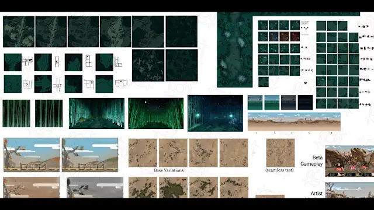Click the "Base Variations" caption

pyautogui.click(x=169, y=170)
